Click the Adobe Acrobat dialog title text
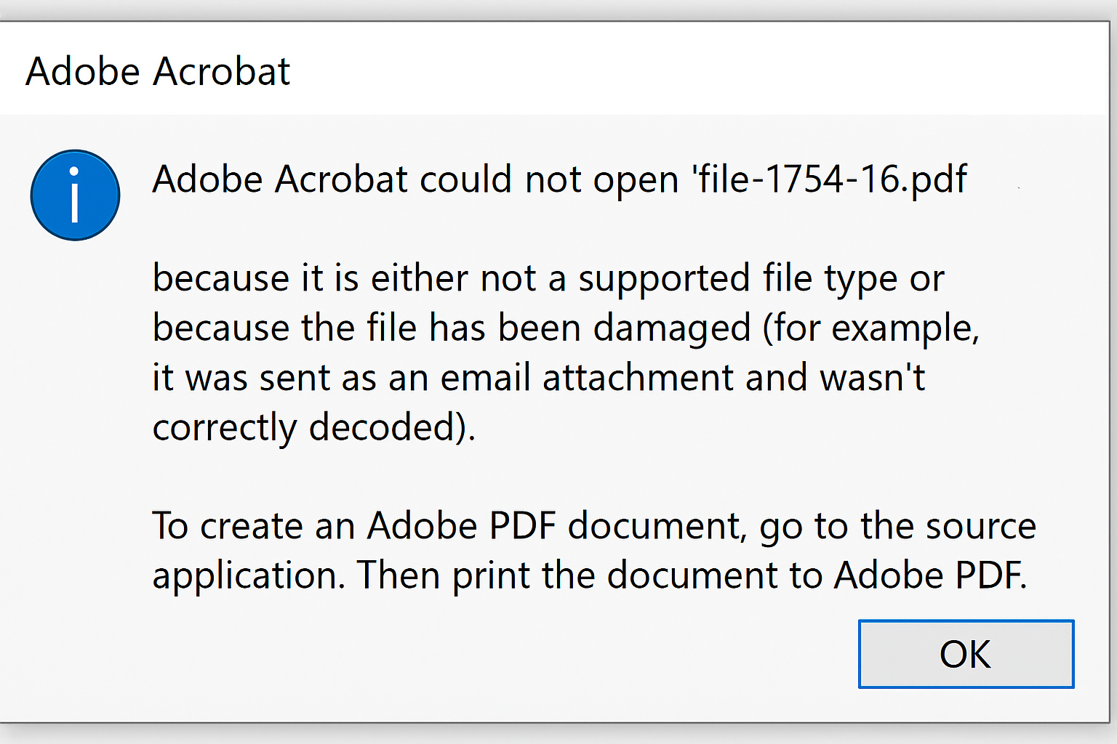 click(x=158, y=71)
